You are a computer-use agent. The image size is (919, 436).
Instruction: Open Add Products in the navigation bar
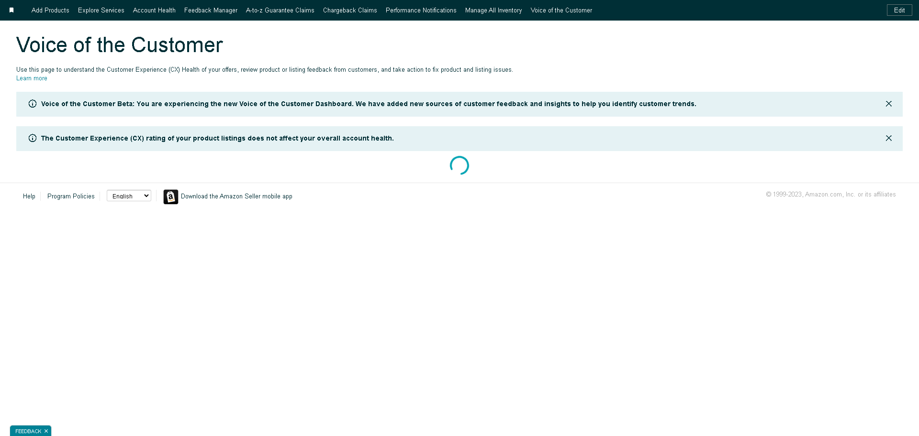pyautogui.click(x=50, y=10)
